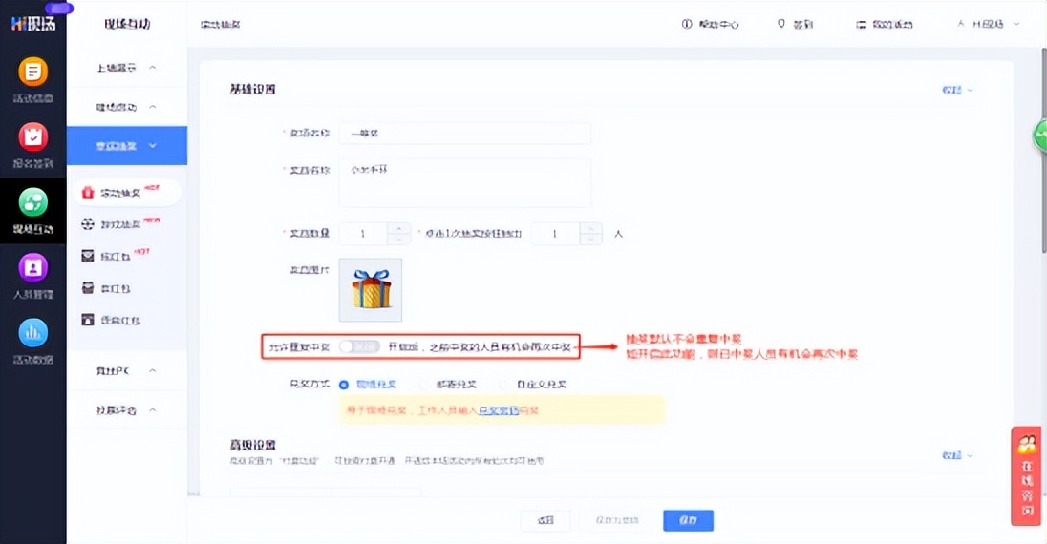This screenshot has height=544, width=1047.
Task: Expand the 上墙显示 sidebar section
Action: (x=127, y=68)
